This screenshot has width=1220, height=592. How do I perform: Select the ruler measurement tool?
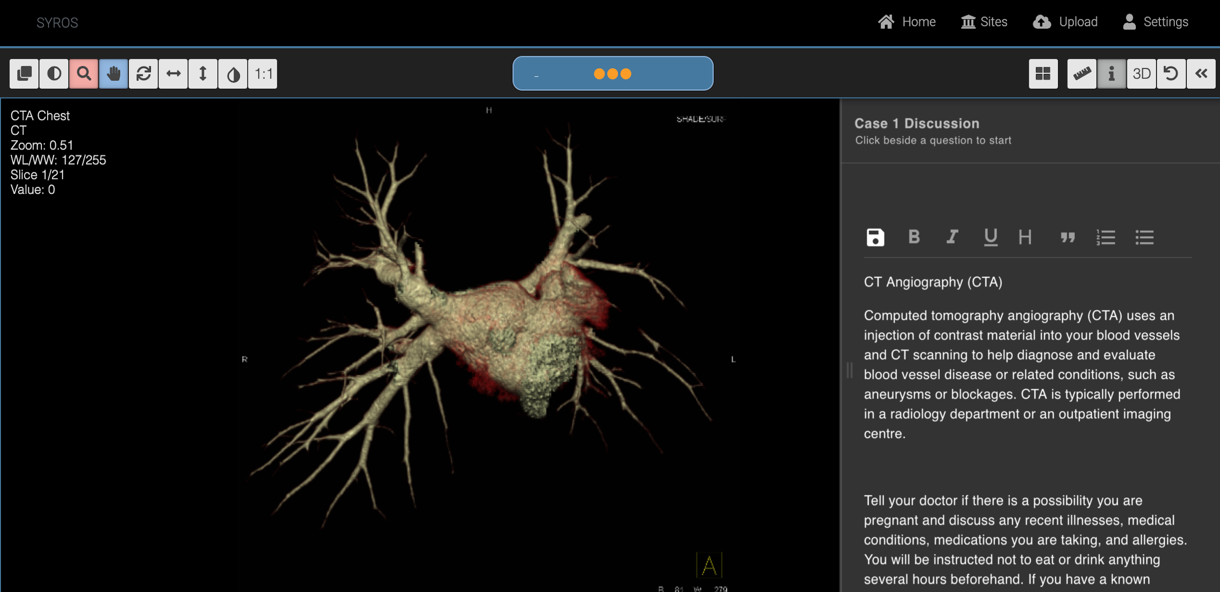tap(1082, 74)
